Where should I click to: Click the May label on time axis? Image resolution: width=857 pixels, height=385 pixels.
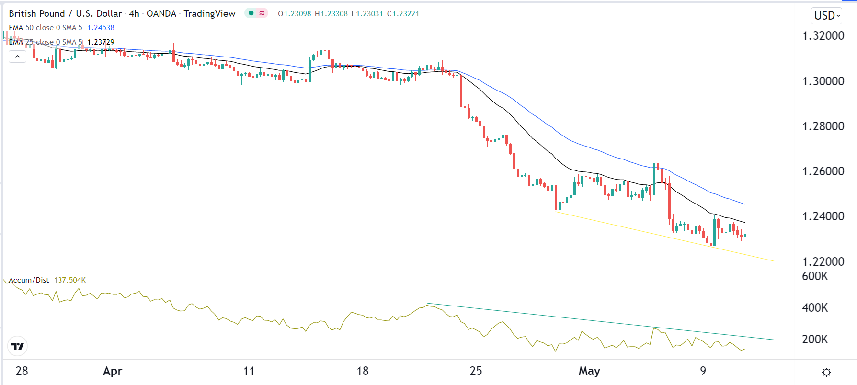pos(589,371)
